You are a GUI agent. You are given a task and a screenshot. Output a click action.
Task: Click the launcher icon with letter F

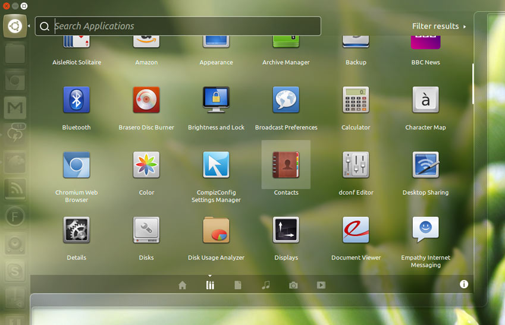point(15,216)
